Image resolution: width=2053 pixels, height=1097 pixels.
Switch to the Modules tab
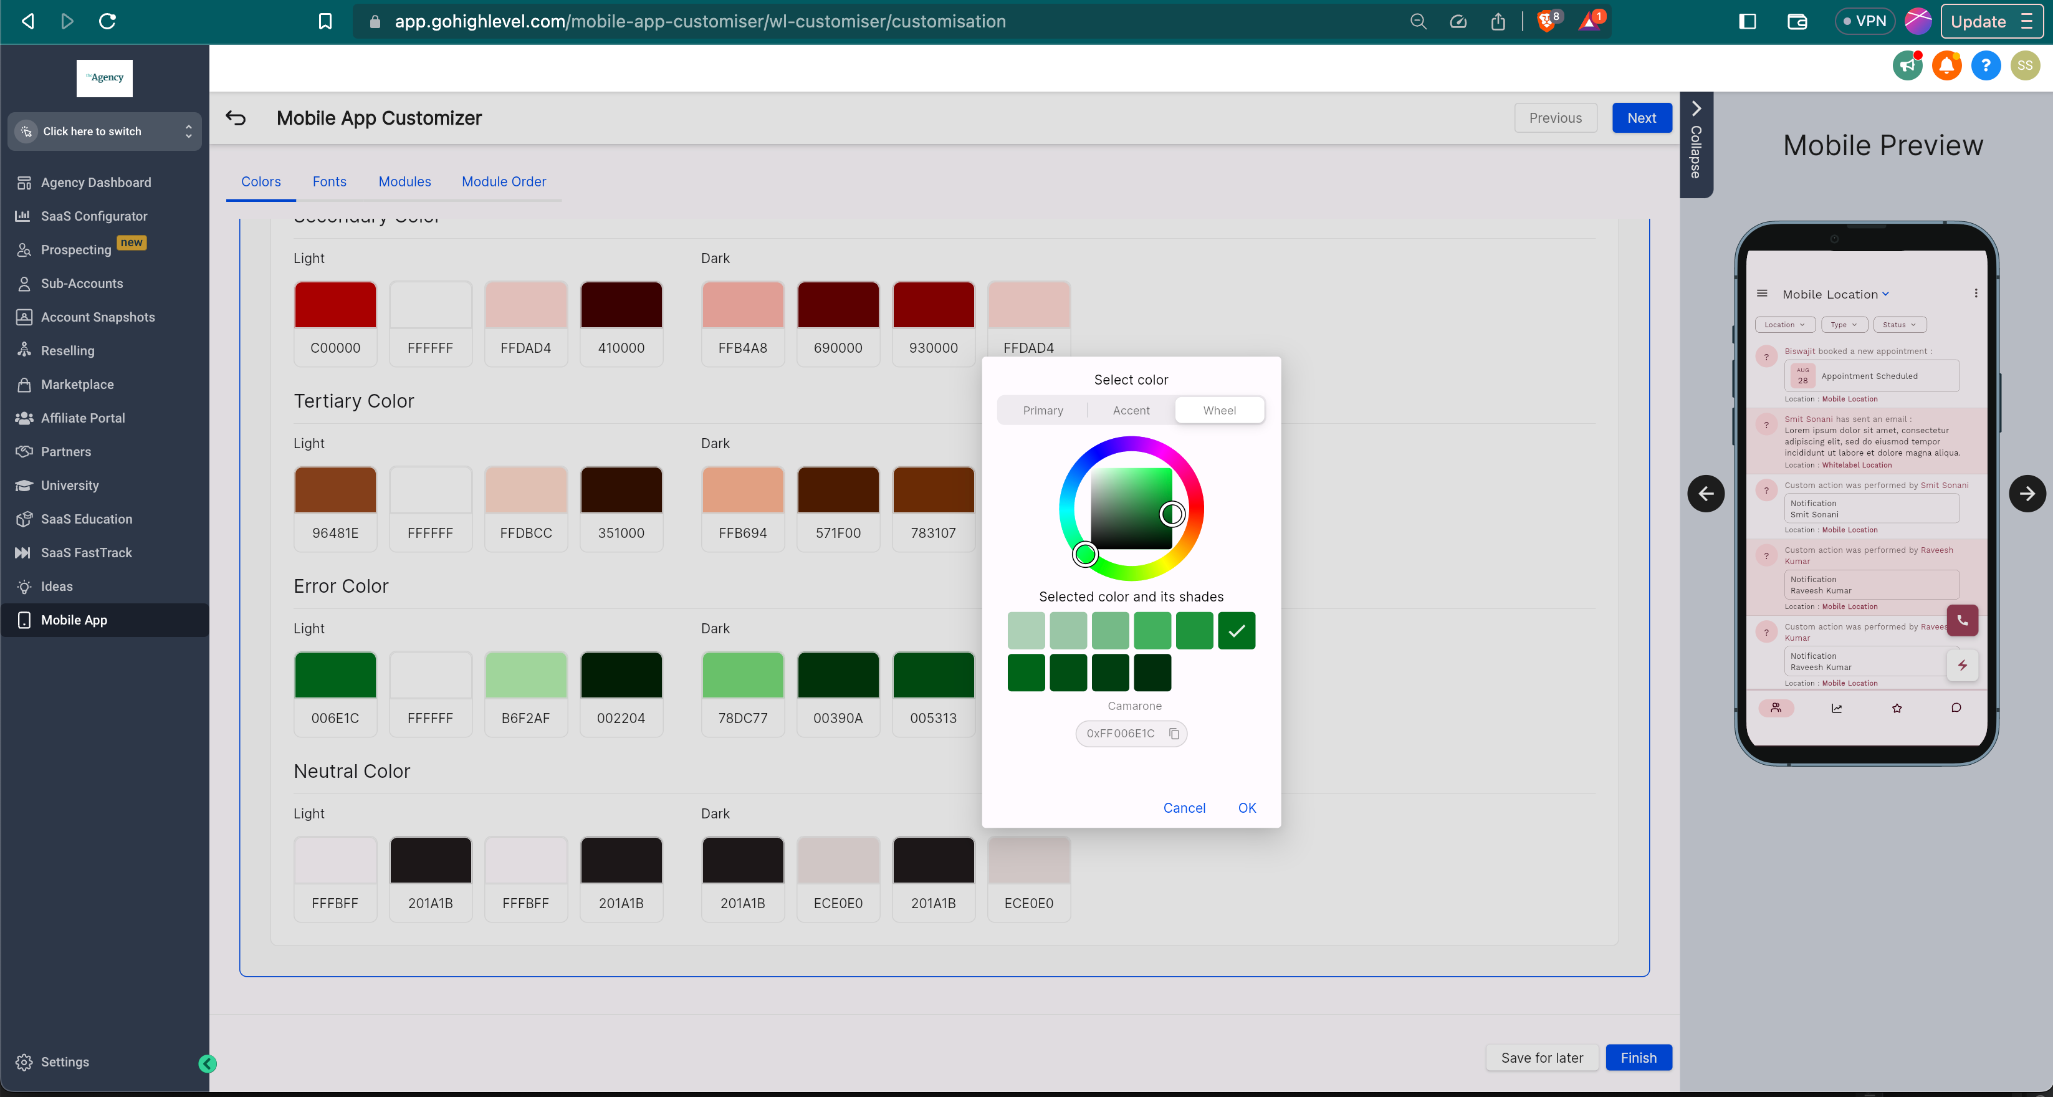pyautogui.click(x=404, y=182)
